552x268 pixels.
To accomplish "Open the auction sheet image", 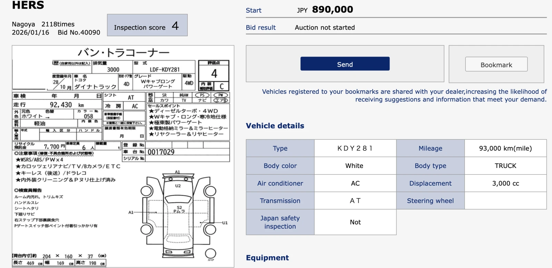I will [x=123, y=156].
